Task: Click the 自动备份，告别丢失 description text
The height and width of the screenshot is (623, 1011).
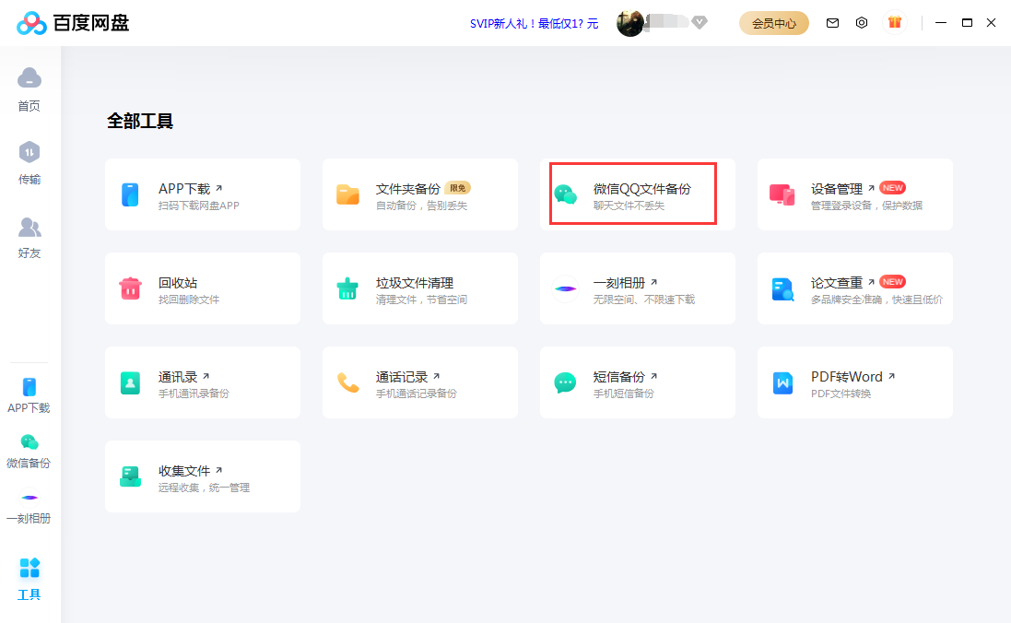Action: pos(422,206)
